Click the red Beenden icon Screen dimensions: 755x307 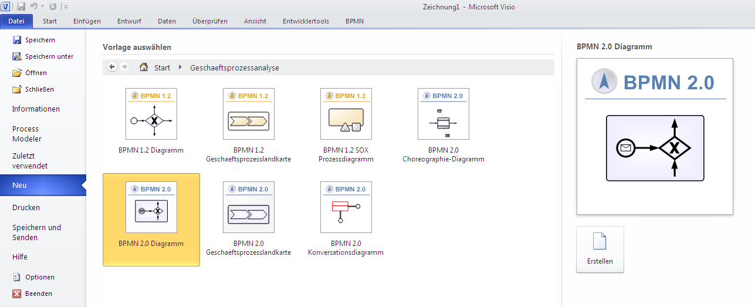point(16,293)
